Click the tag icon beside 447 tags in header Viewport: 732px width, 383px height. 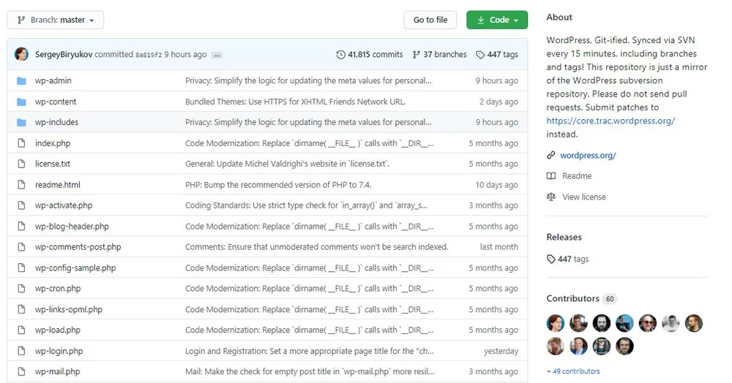pos(480,55)
